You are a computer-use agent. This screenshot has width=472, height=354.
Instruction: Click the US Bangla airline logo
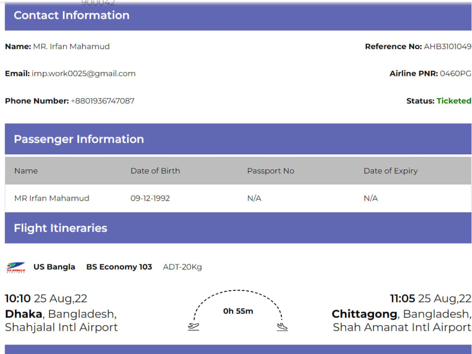(16, 267)
